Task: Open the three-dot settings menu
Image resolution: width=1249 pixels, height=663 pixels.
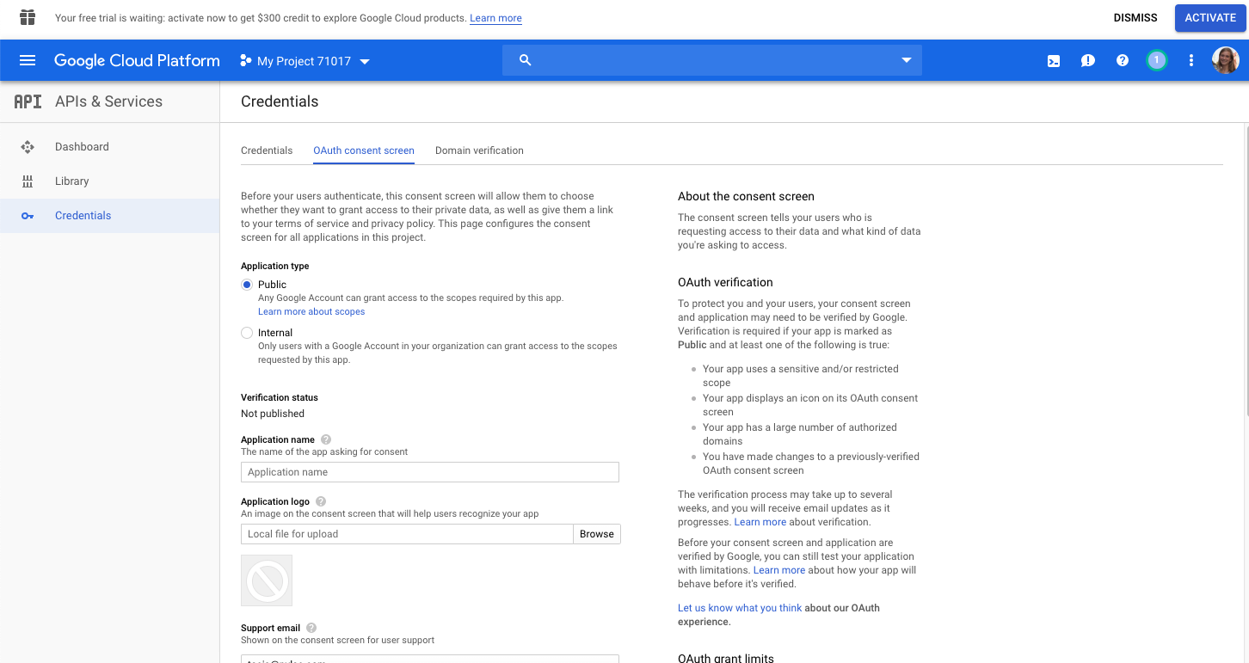Action: click(x=1191, y=60)
